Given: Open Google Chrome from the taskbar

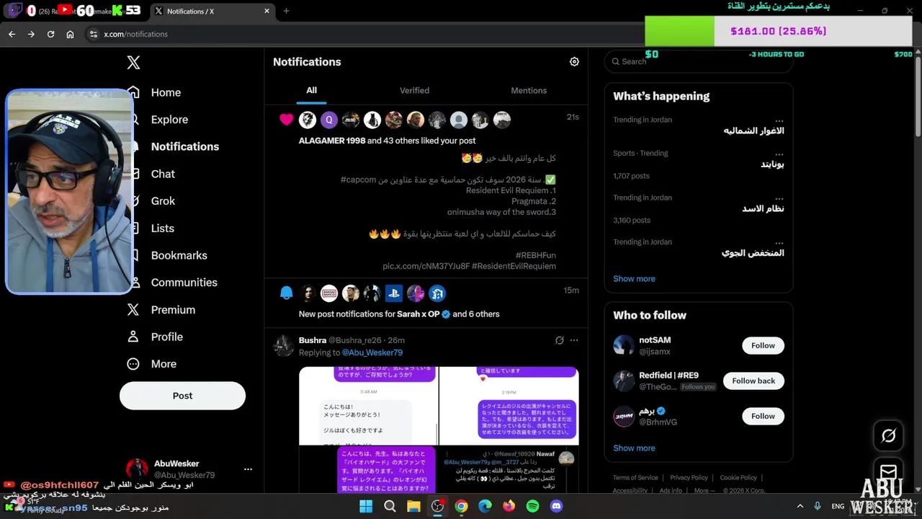Looking at the screenshot, I should [461, 506].
